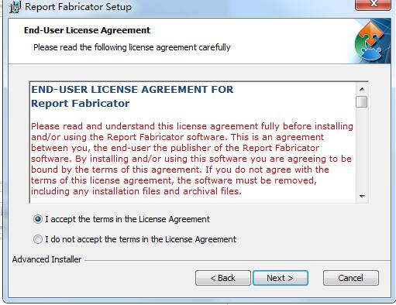The width and height of the screenshot is (396, 305).
Task: Click the "END-USER LICENSE AGREEMENT FOR" blue heading
Action: 133,90
